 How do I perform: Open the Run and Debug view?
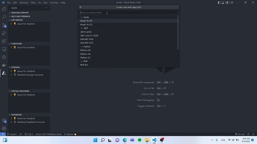[4, 33]
